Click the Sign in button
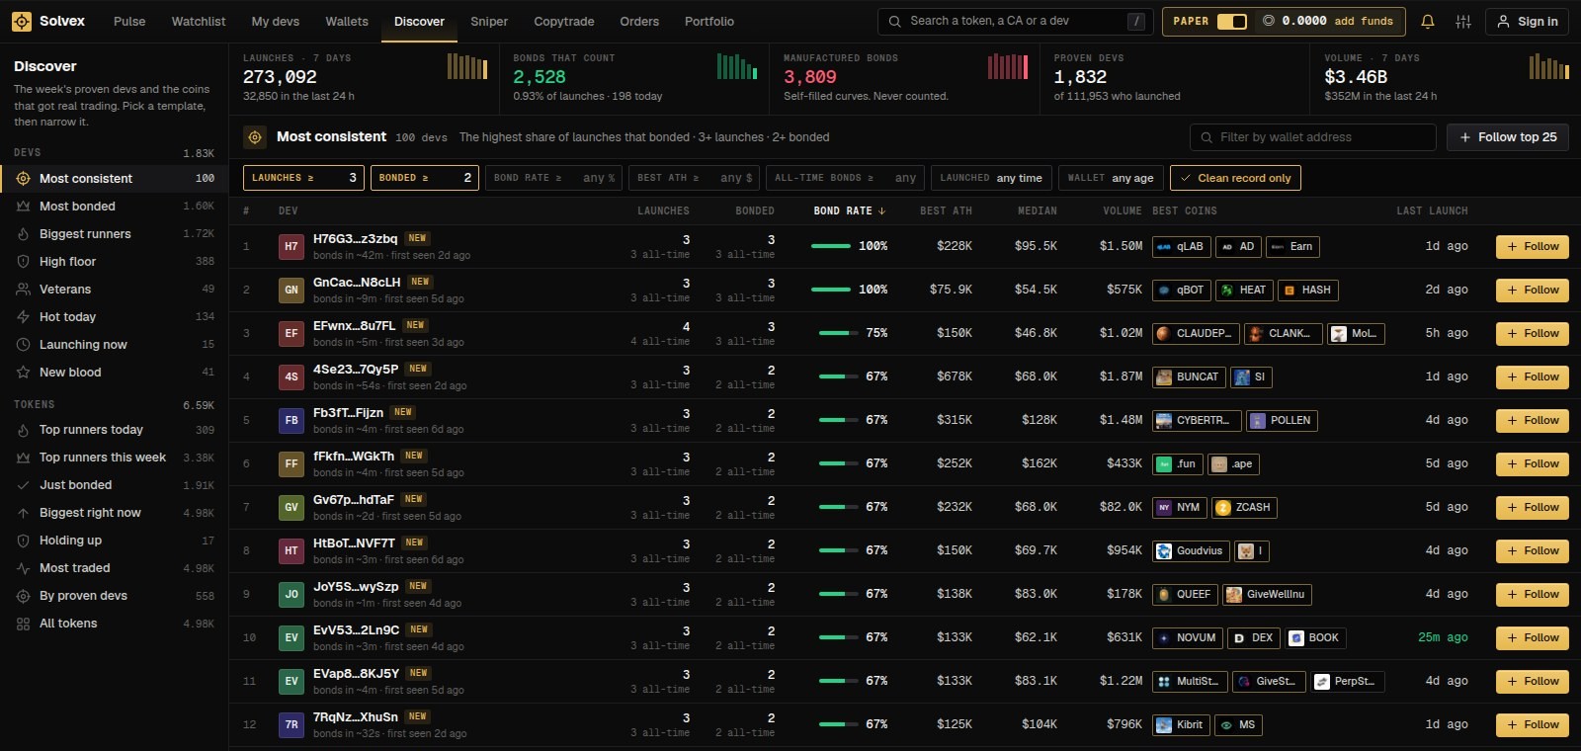This screenshot has height=751, width=1581. click(1528, 21)
